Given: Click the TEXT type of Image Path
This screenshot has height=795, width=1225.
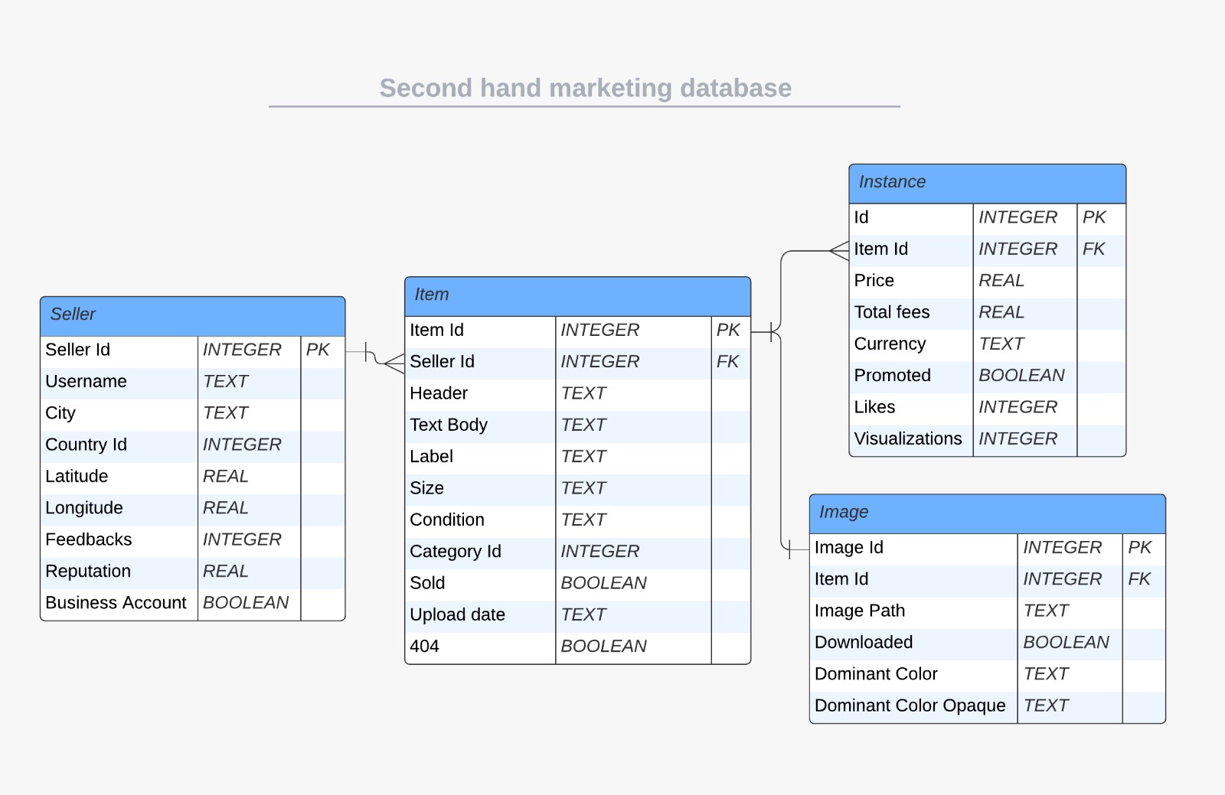Looking at the screenshot, I should [1046, 611].
